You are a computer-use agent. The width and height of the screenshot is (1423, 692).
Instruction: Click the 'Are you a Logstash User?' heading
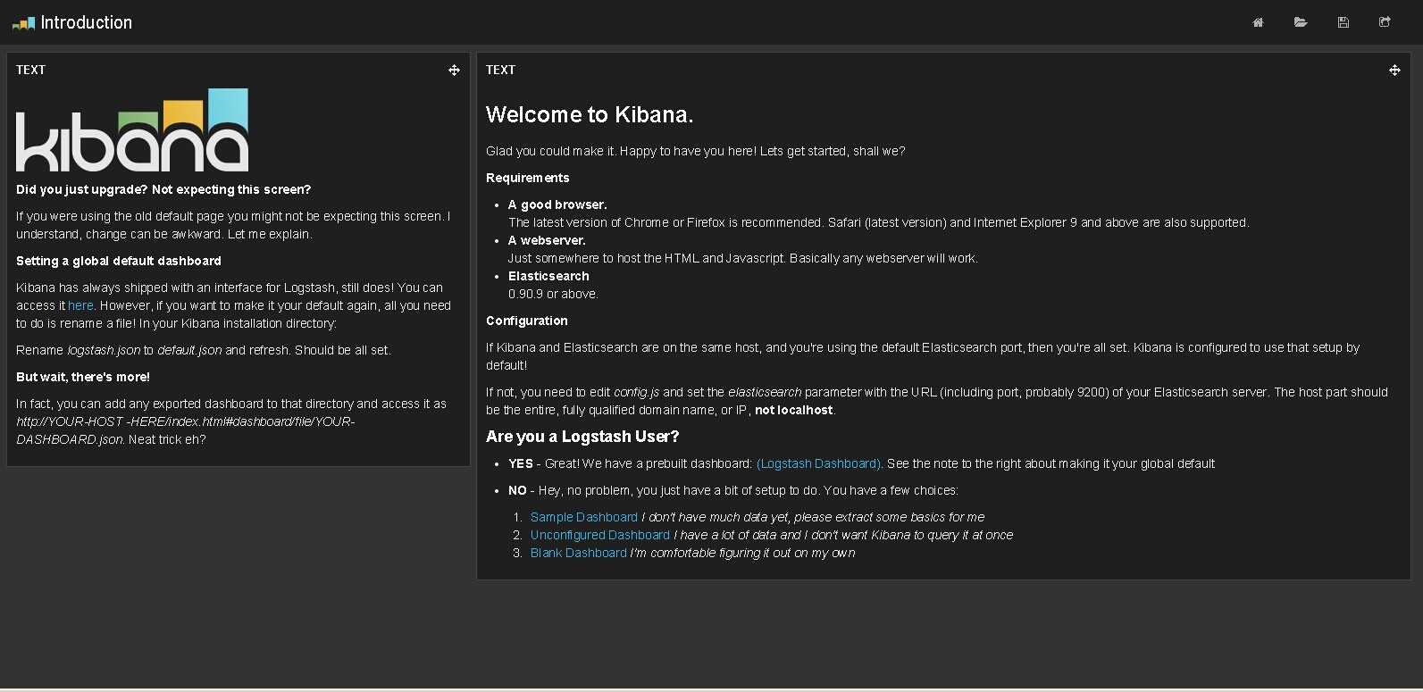click(582, 437)
